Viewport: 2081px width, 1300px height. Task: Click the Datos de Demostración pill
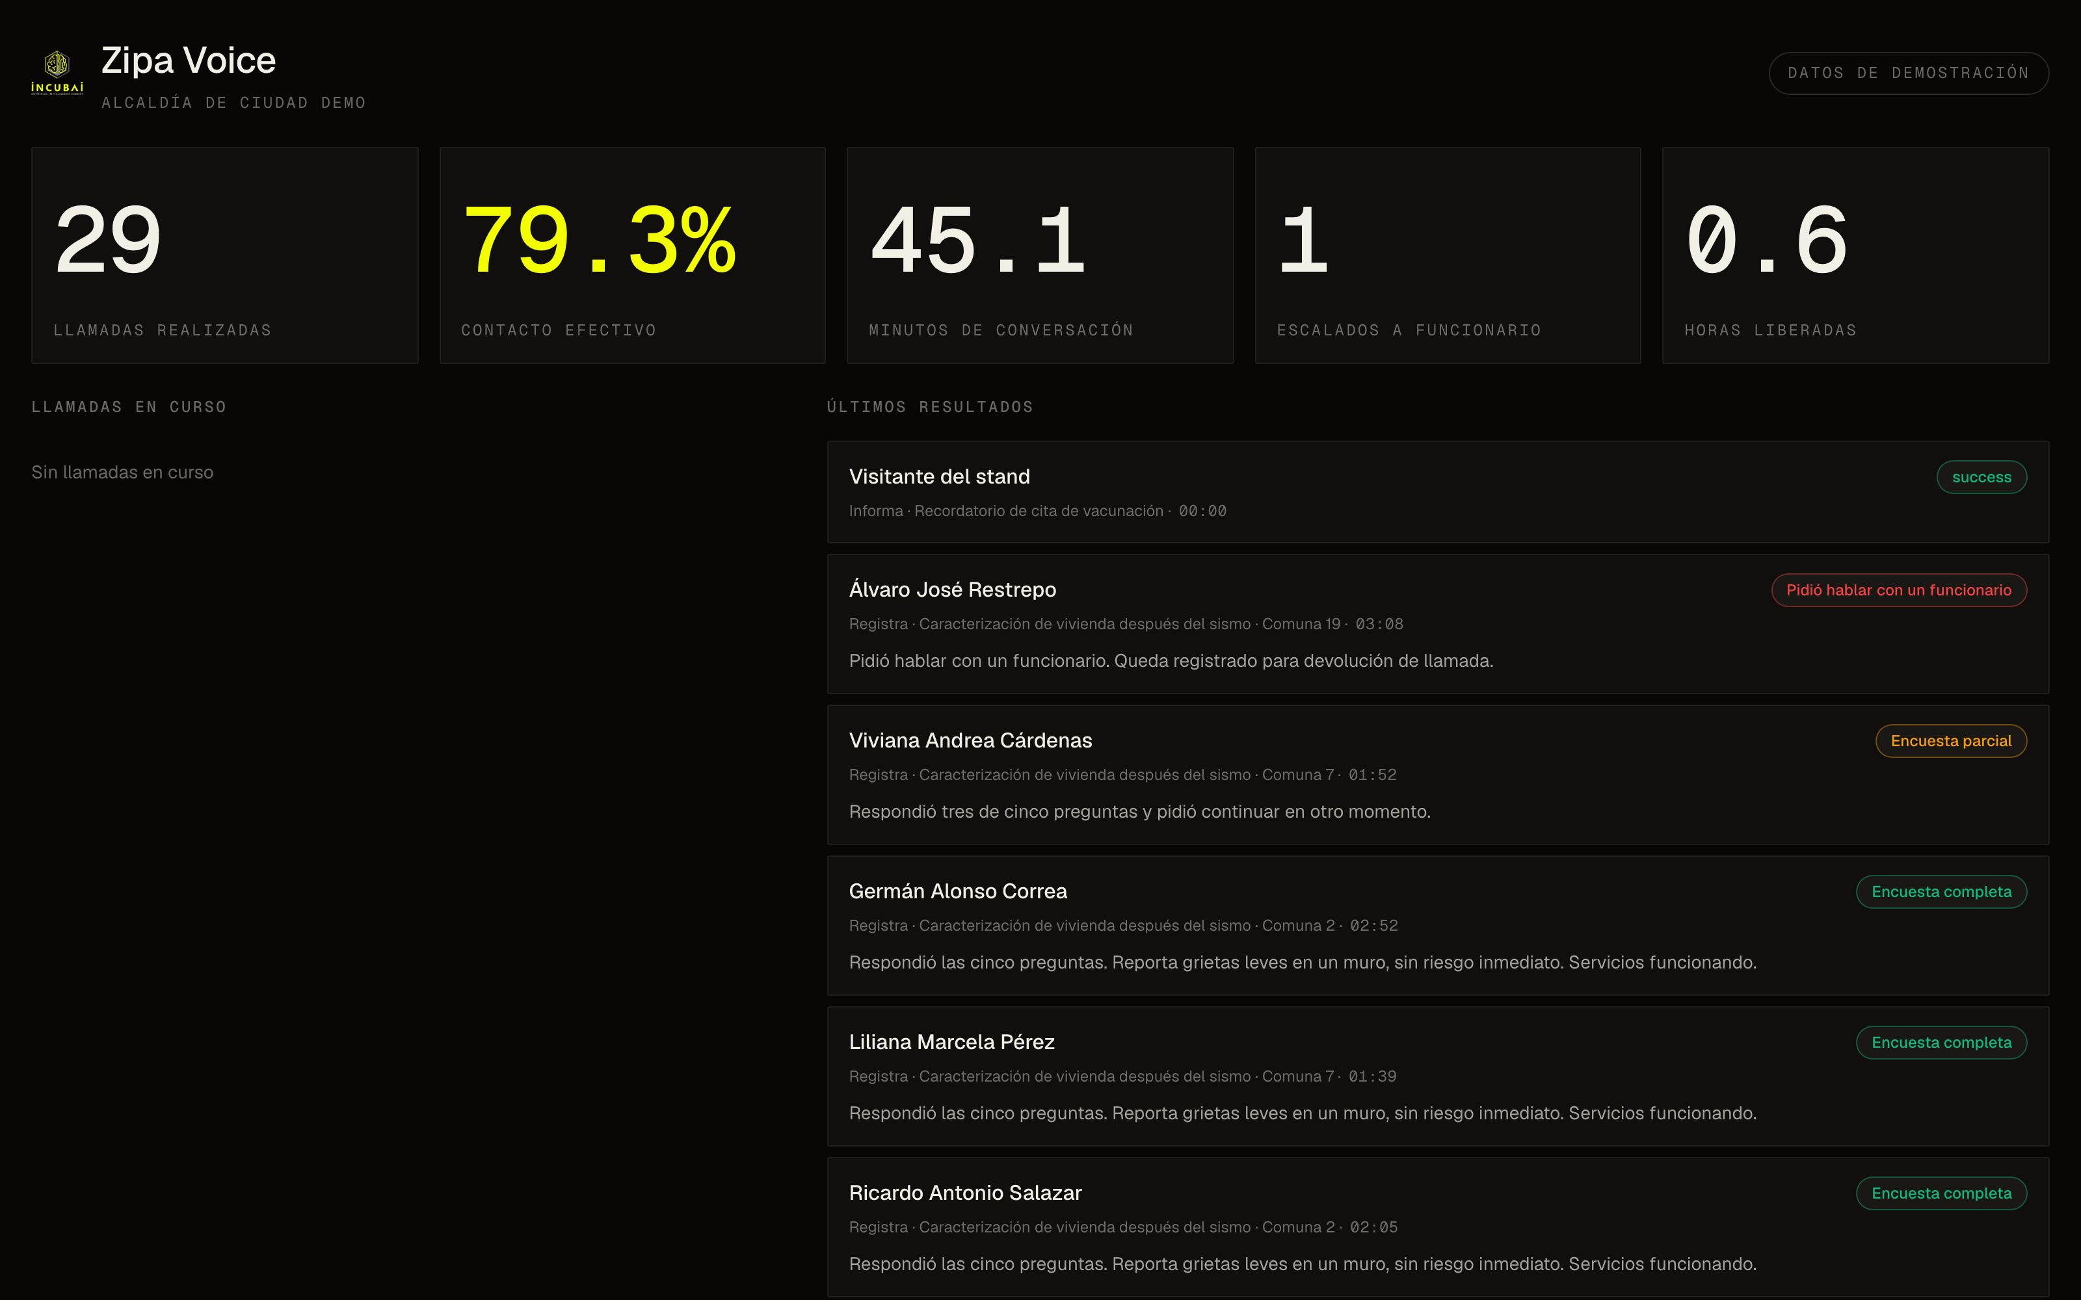pos(1908,73)
